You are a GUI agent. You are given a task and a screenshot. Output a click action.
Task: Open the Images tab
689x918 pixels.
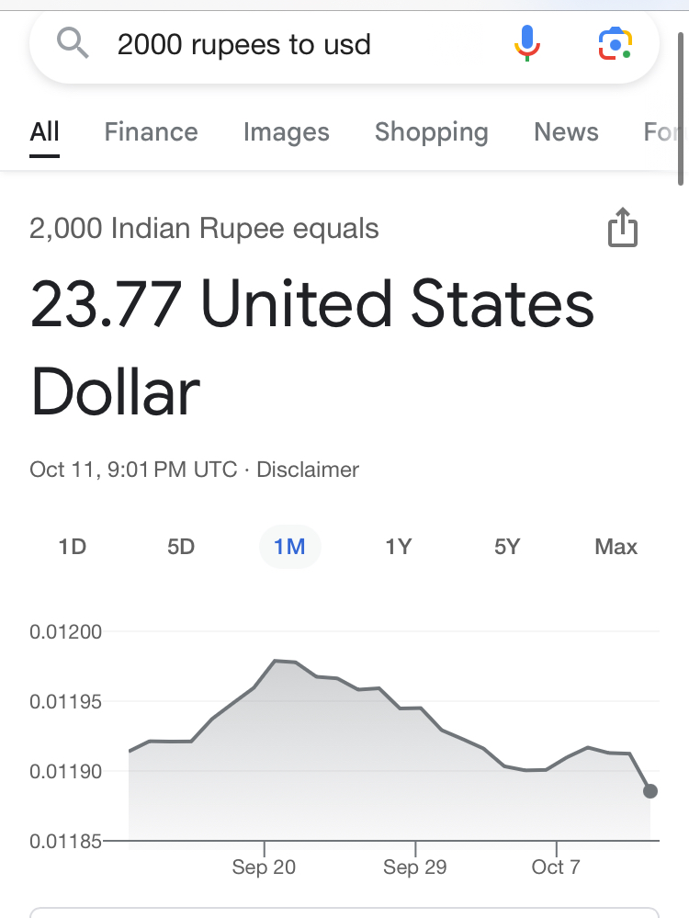pos(286,132)
